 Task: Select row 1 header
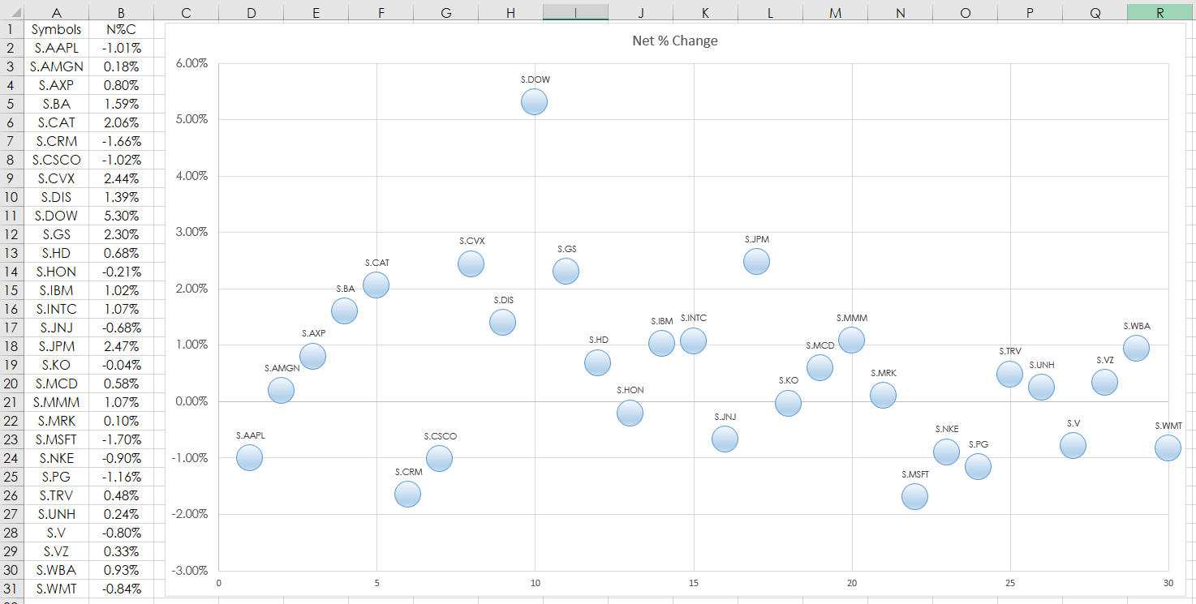[12, 29]
